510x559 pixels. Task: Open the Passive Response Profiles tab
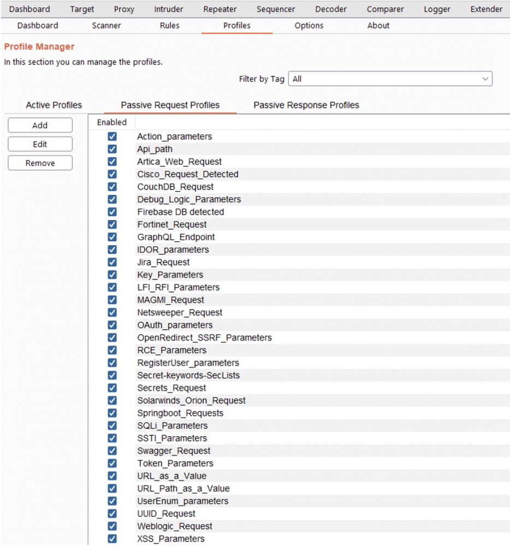306,105
